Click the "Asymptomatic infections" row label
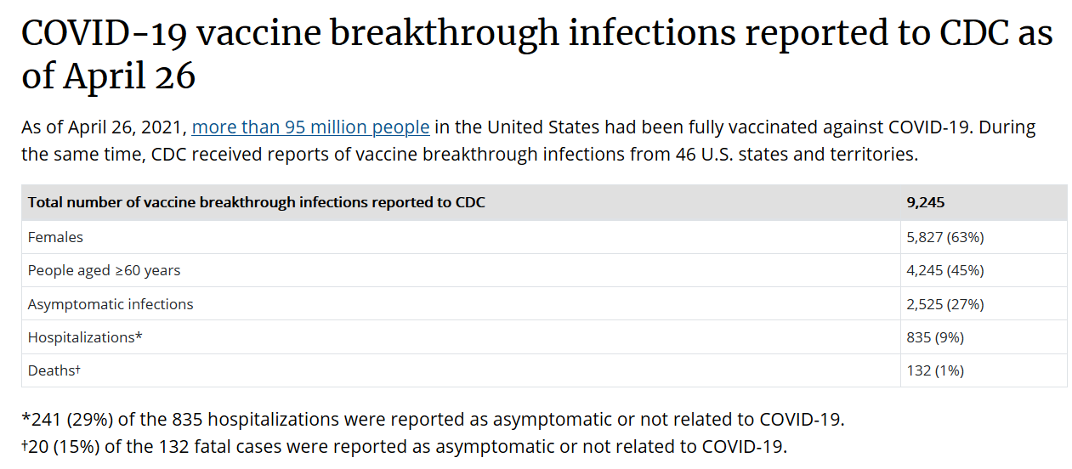 coord(111,304)
